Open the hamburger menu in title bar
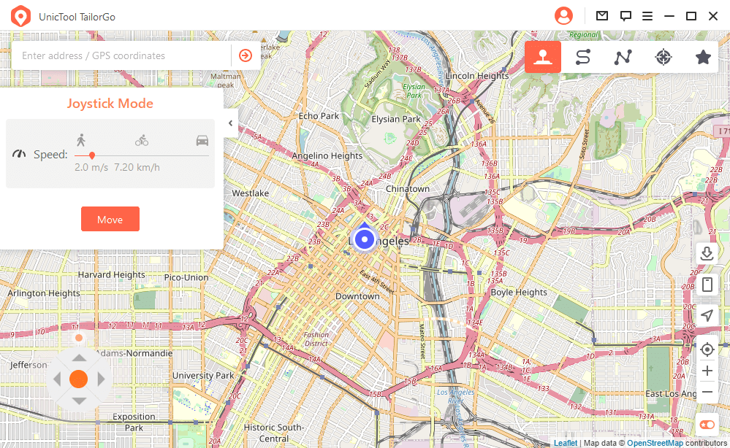Viewport: 730px width, 448px height. tap(647, 15)
